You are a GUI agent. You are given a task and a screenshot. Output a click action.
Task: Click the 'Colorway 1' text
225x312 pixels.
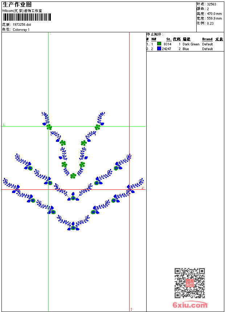[x=21, y=29]
